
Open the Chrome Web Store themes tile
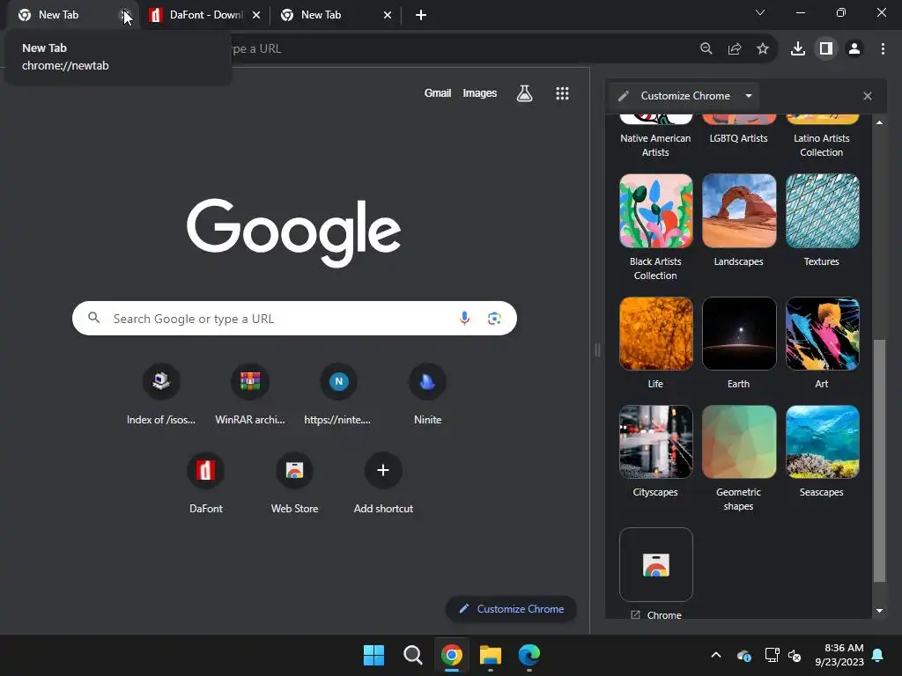pos(655,564)
